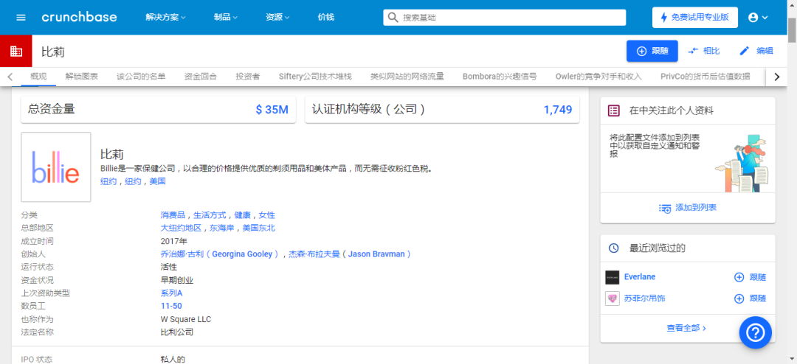The image size is (797, 364).
Task: Click the 1,749 rank value
Action: [x=558, y=110]
